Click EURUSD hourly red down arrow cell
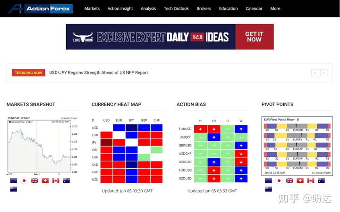 coord(200,129)
